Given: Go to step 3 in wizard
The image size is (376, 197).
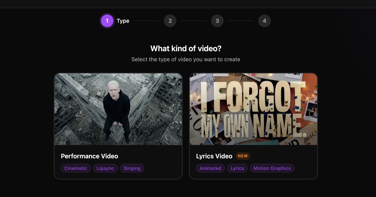Looking at the screenshot, I should click(217, 21).
